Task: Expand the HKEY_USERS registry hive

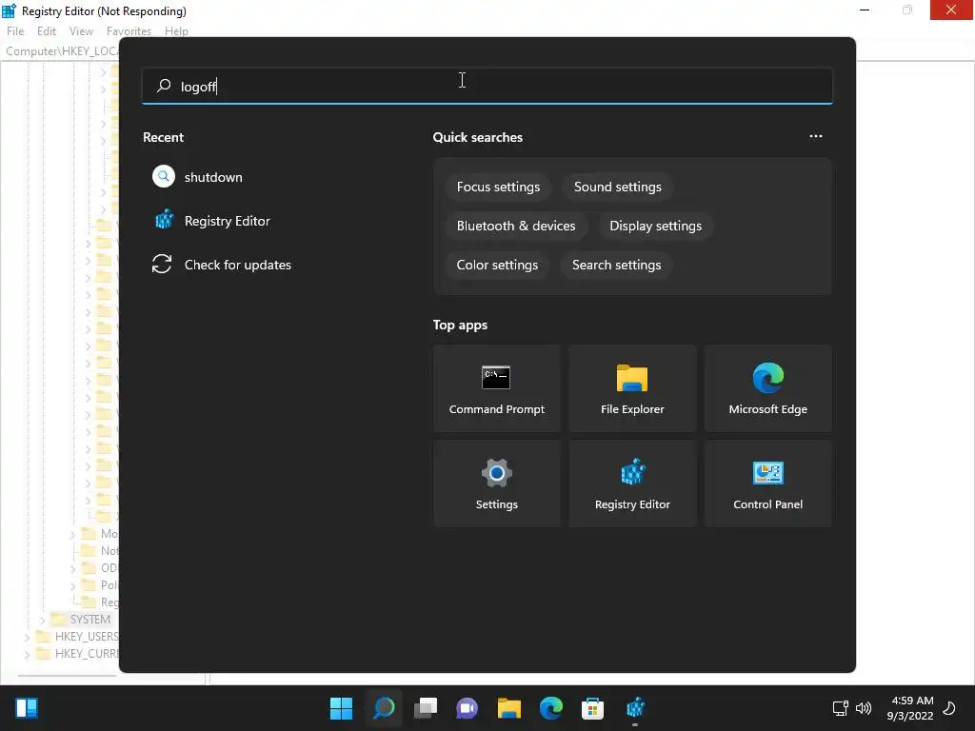Action: (x=28, y=637)
